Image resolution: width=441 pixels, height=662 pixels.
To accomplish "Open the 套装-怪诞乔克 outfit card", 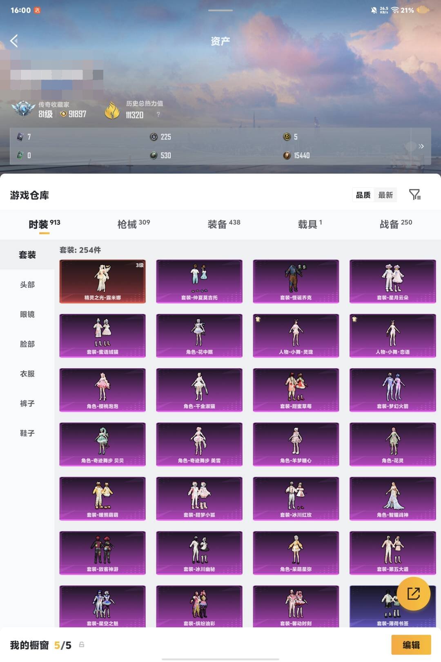I will 296,282.
